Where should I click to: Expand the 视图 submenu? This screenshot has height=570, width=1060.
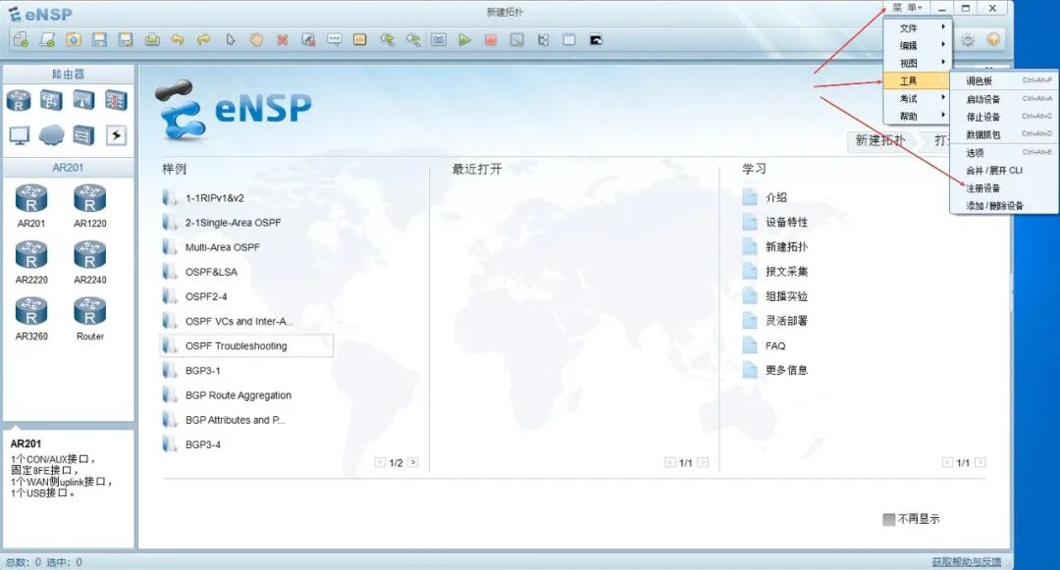click(x=918, y=63)
